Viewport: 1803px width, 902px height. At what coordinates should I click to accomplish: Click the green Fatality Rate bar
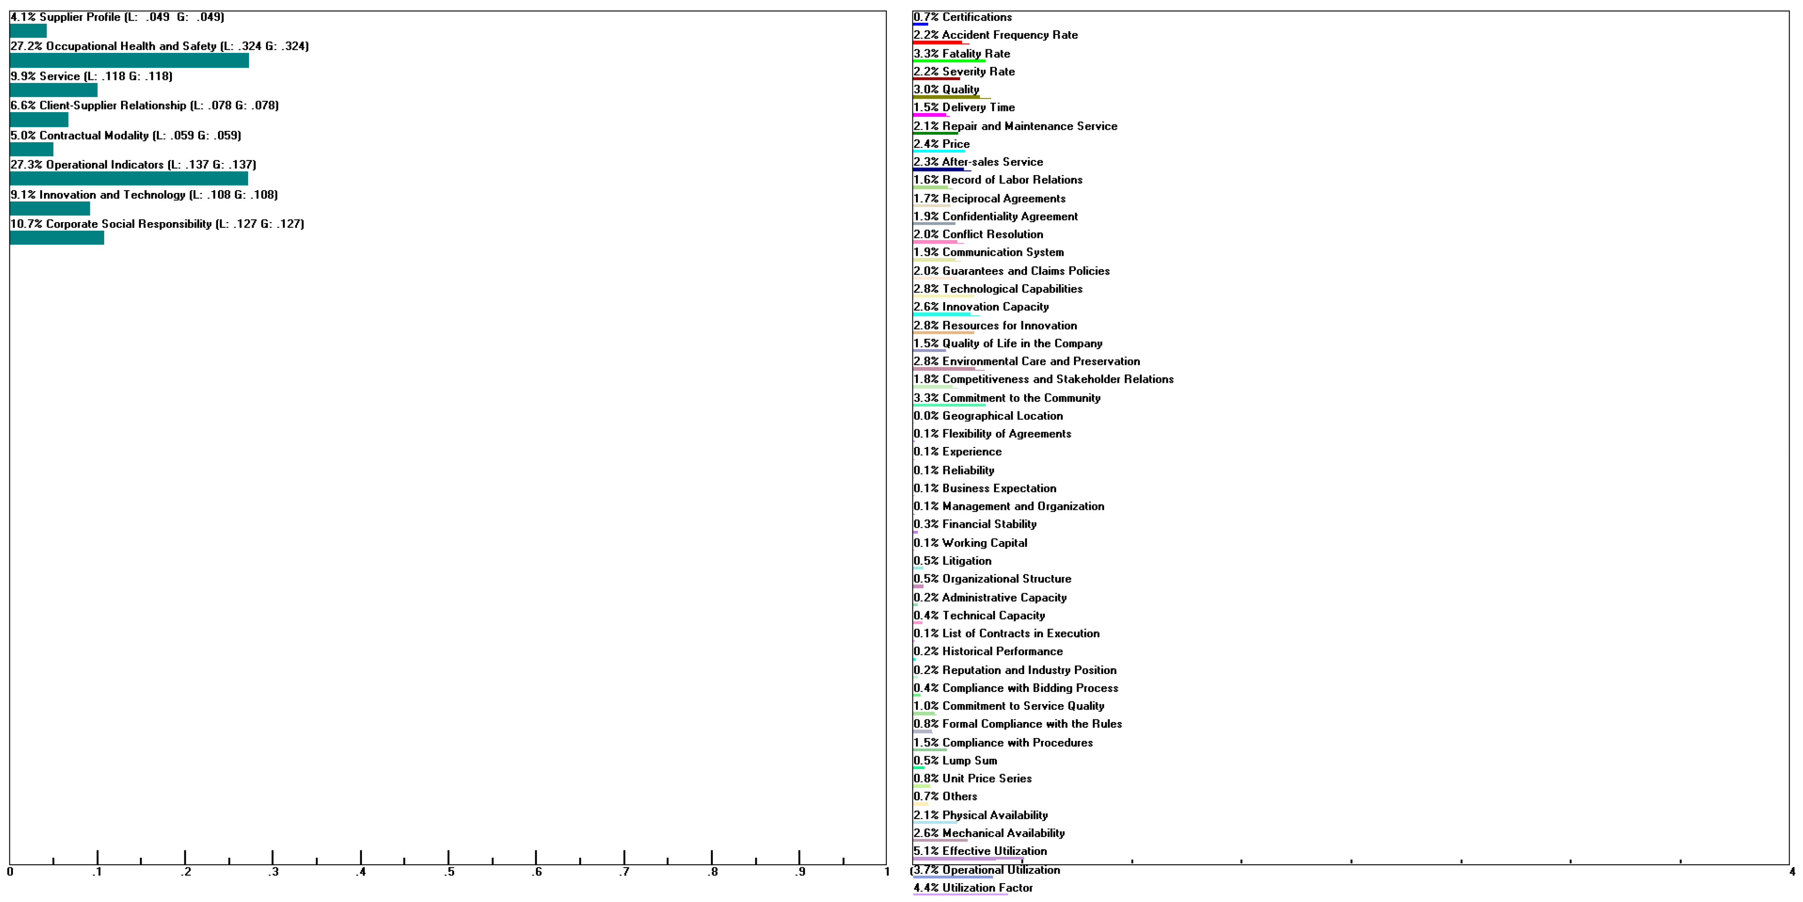click(x=948, y=61)
